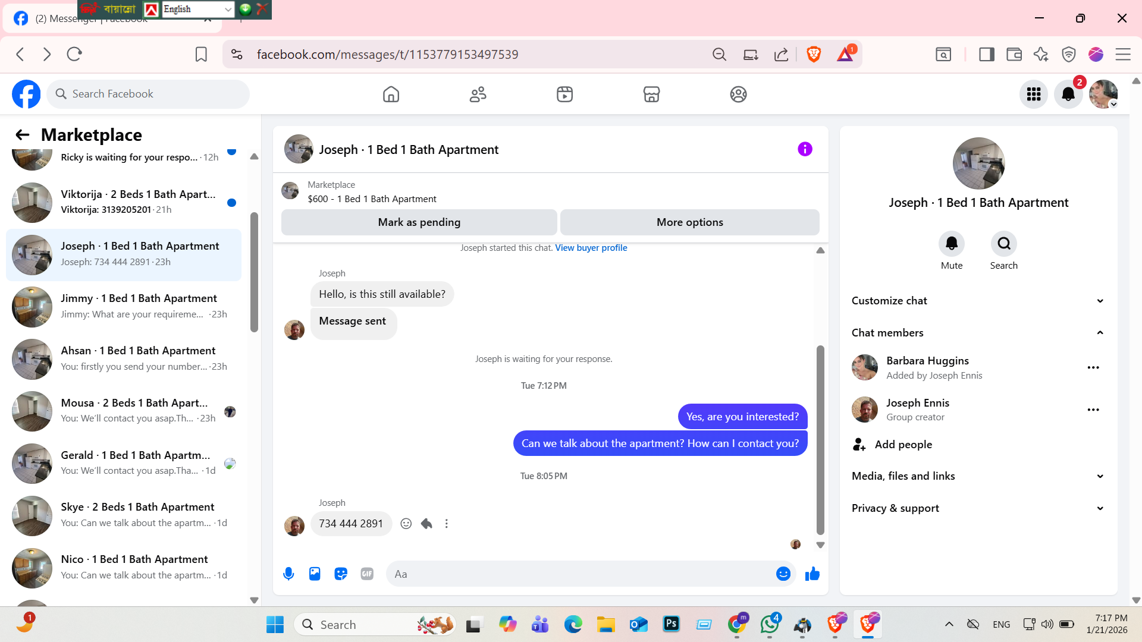Toggle conversation information panel icon
The image size is (1142, 642).
pos(805,149)
